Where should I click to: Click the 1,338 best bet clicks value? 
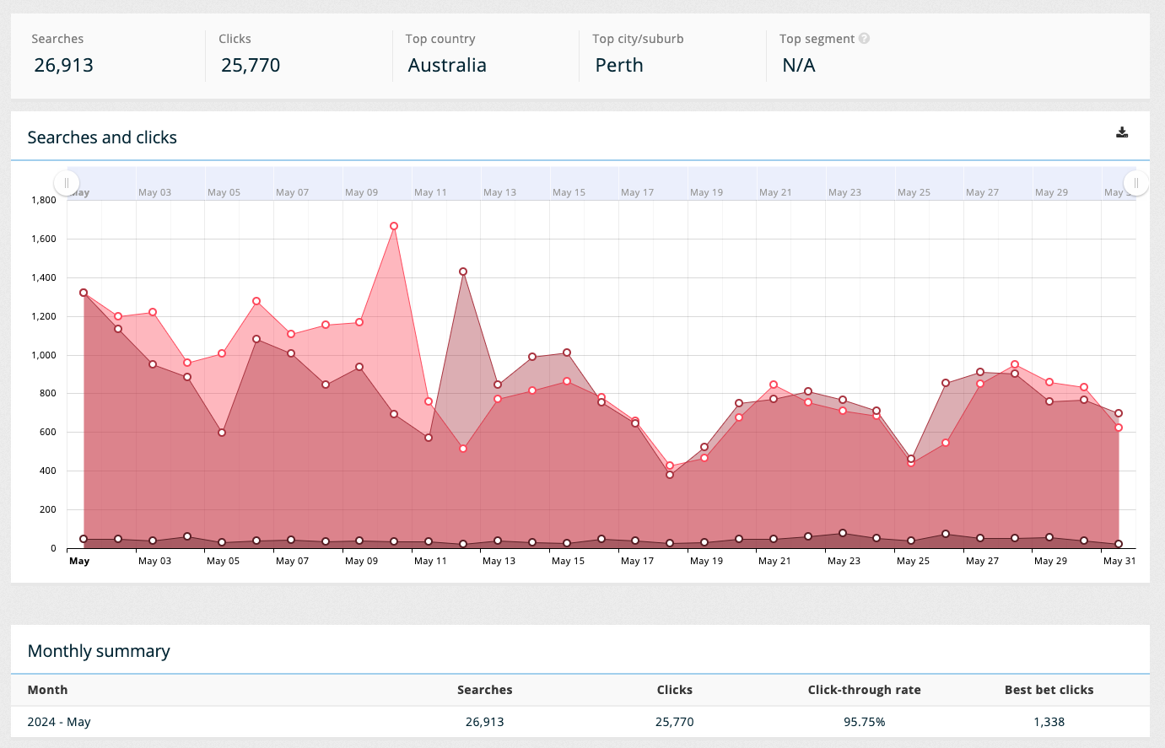coord(1049,722)
